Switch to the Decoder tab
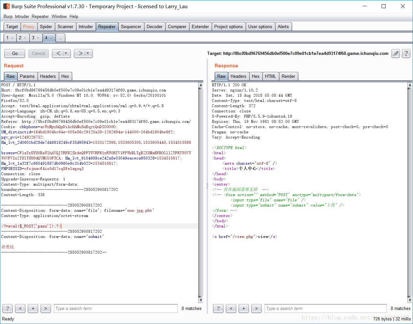The height and width of the screenshot is (324, 413). coord(155,26)
